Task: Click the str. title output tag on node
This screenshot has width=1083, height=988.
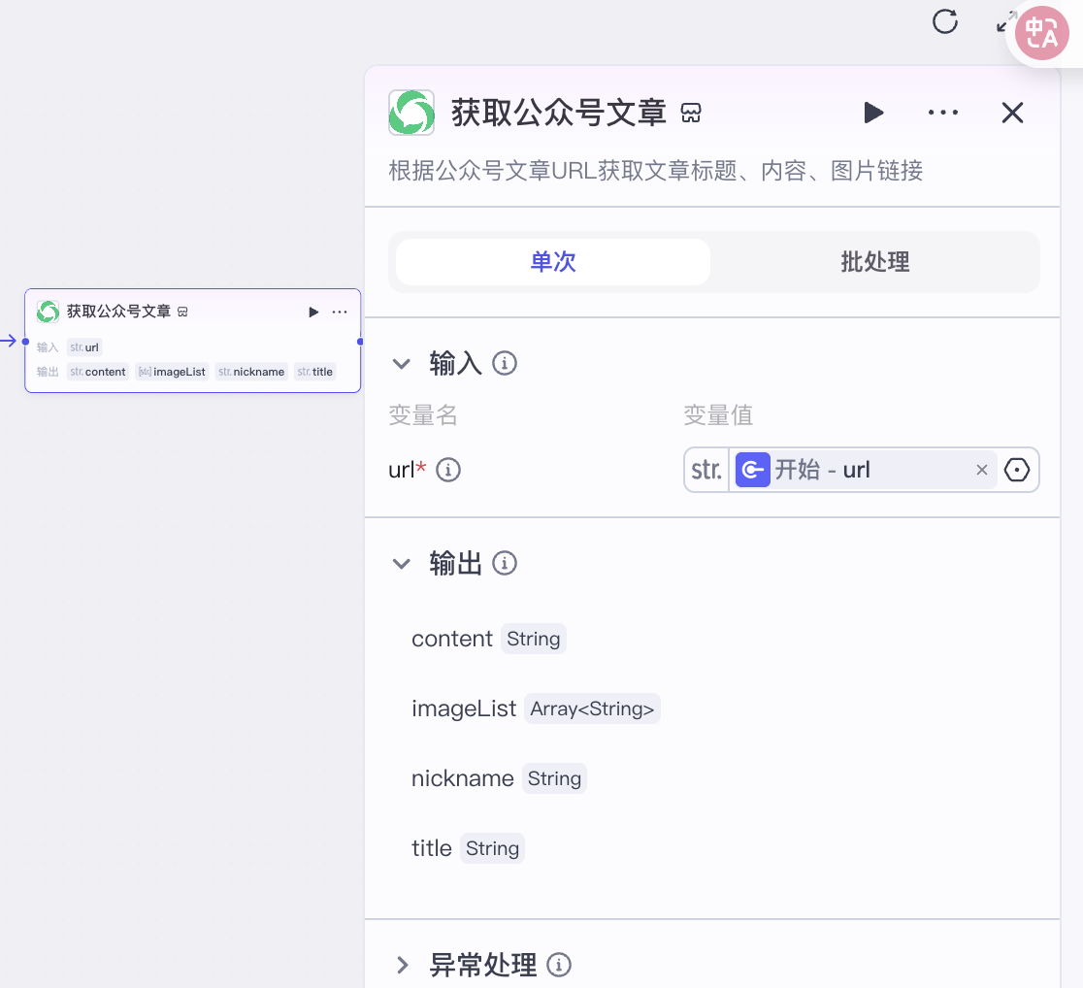Action: [315, 372]
